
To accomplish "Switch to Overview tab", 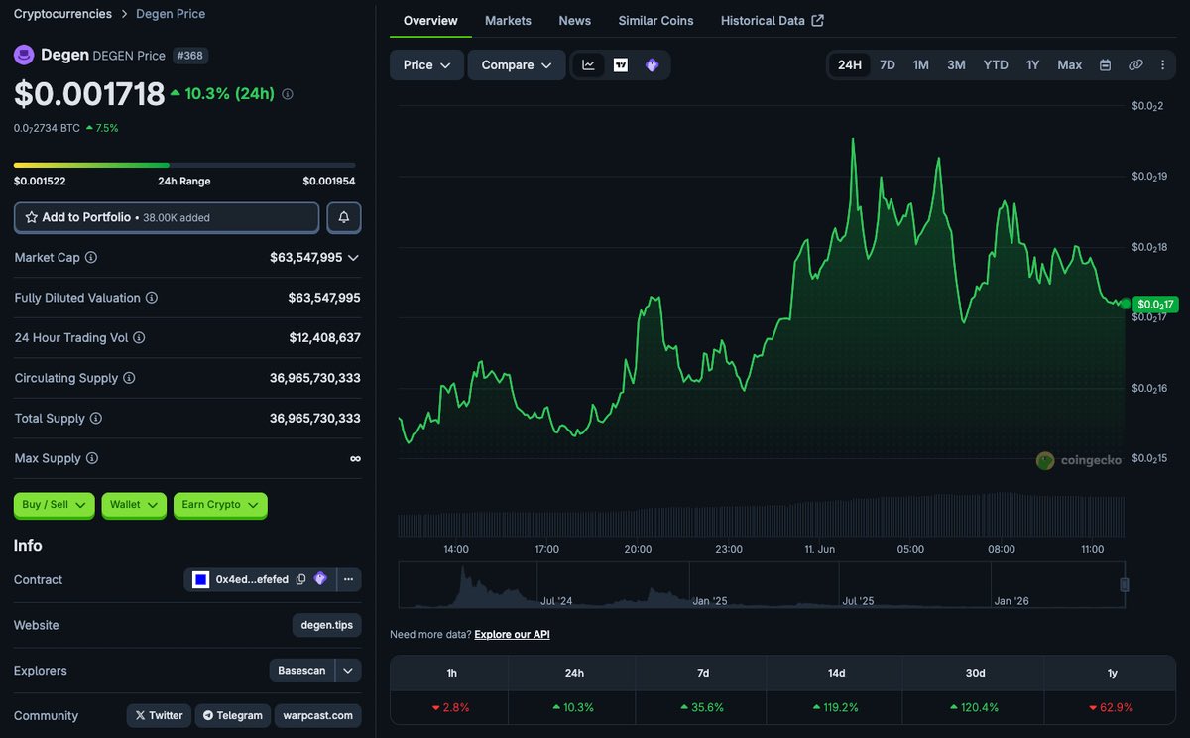I will (x=430, y=21).
